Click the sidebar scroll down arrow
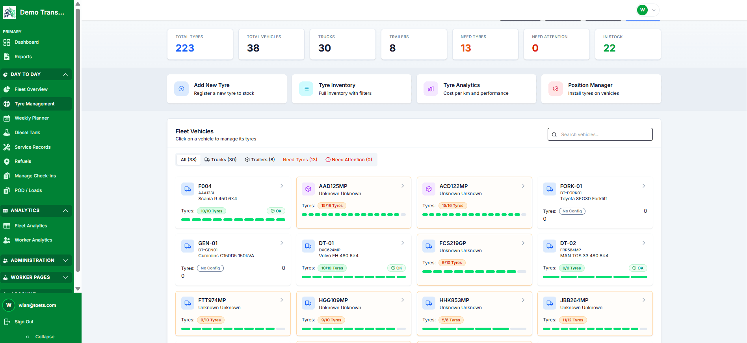 [78, 289]
